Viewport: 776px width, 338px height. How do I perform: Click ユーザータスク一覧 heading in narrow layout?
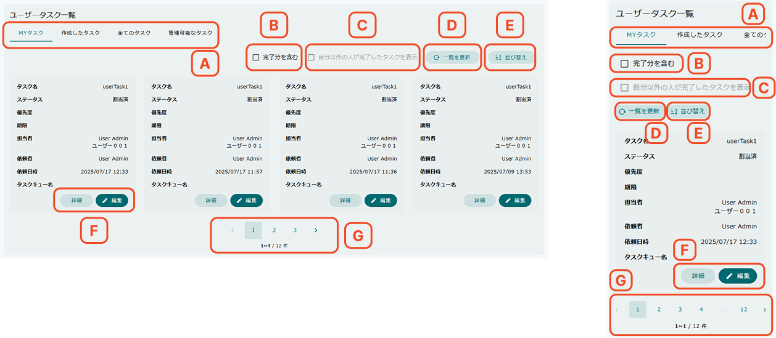(x=655, y=13)
